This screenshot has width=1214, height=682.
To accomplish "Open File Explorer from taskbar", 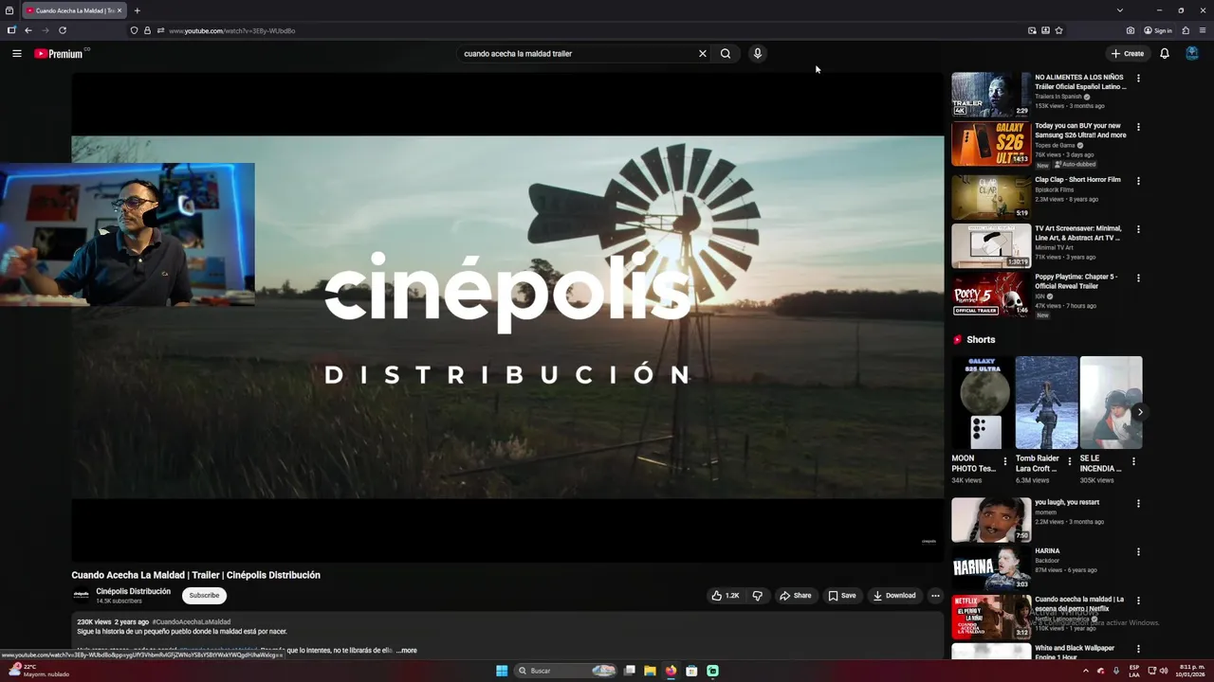I will [650, 671].
